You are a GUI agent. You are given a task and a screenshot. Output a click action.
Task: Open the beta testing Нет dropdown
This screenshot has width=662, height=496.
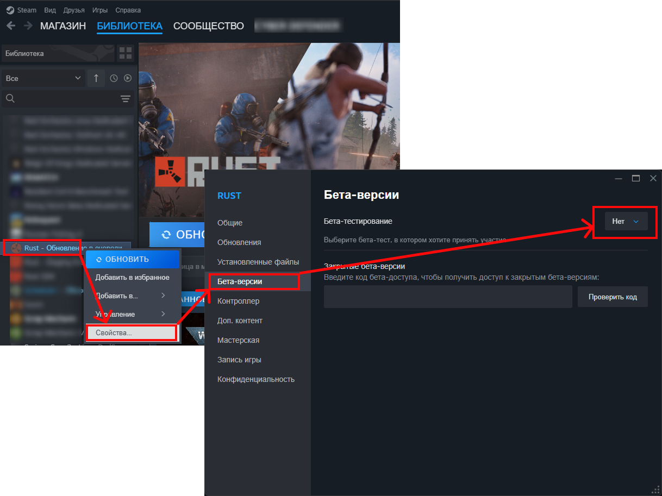pos(626,221)
